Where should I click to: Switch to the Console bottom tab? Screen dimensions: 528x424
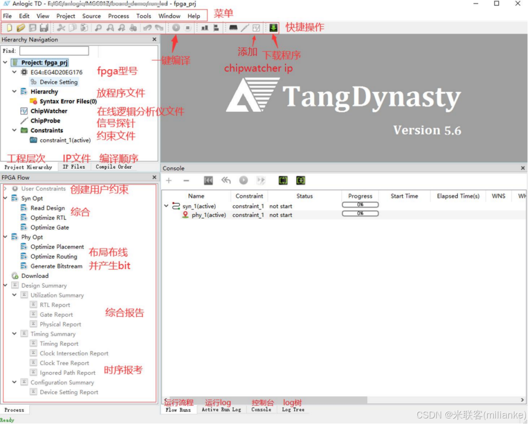[261, 409]
